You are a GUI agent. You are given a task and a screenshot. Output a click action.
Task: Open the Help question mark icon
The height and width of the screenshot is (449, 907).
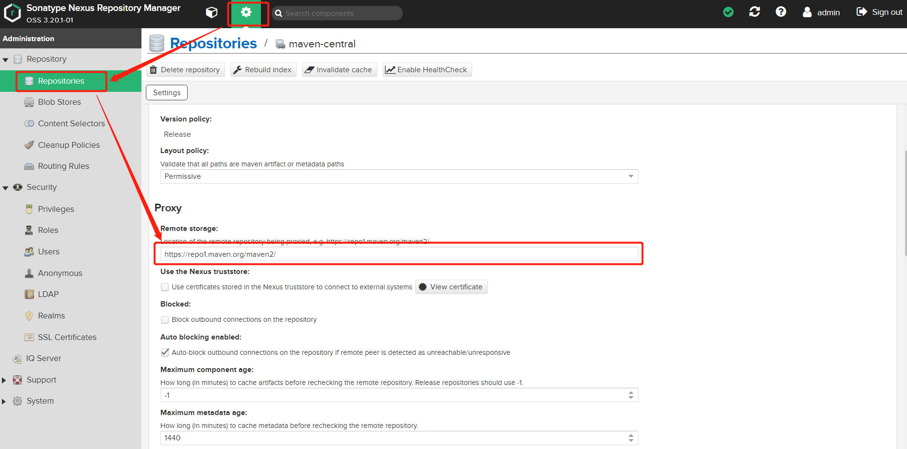coord(781,12)
